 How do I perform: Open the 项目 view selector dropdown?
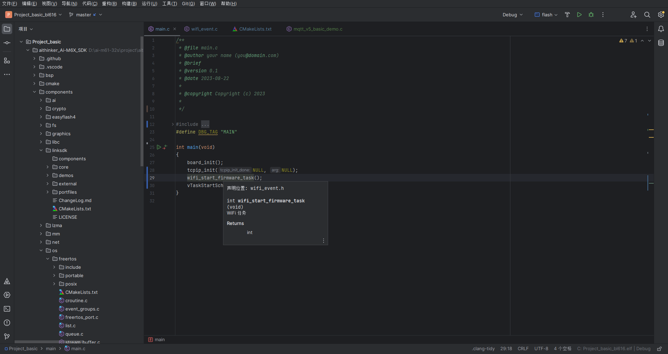(x=26, y=29)
